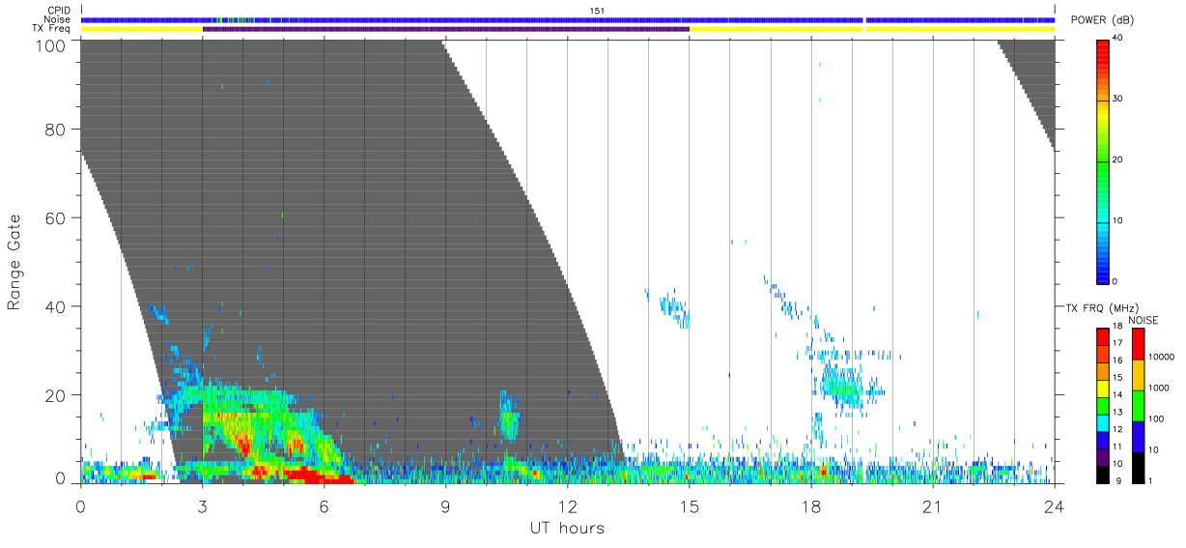Click the TX Freq row label

pyautogui.click(x=53, y=29)
